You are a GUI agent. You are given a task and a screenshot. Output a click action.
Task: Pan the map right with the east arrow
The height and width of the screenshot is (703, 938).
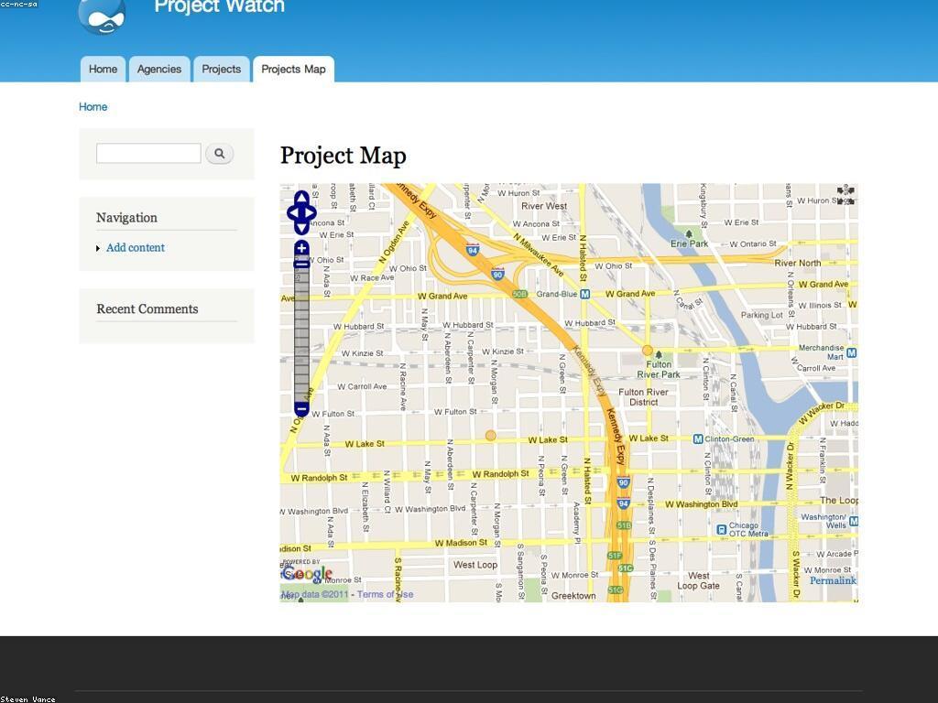click(311, 212)
